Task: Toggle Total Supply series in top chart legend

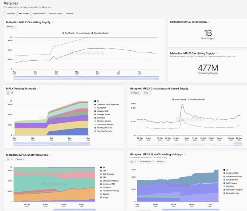Action: (x=69, y=33)
